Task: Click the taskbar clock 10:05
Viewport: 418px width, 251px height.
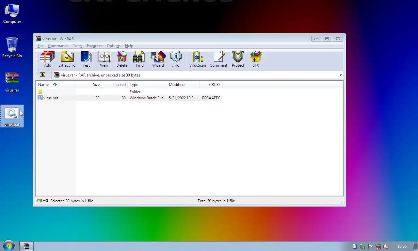Action: point(402,246)
